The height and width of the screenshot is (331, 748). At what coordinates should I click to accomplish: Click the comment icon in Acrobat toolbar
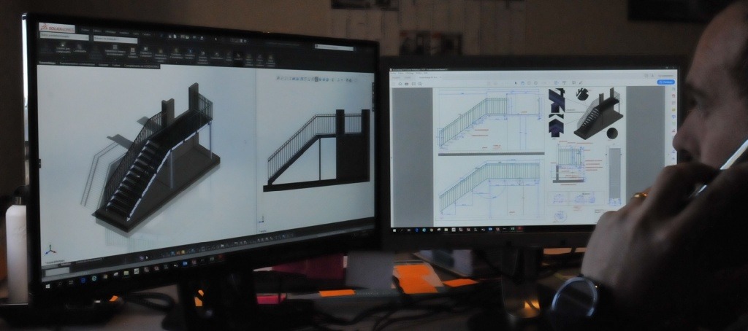(x=573, y=82)
